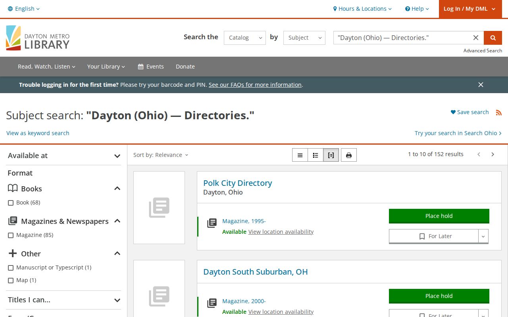Click the Save search link
The image size is (508, 317).
pyautogui.click(x=470, y=112)
